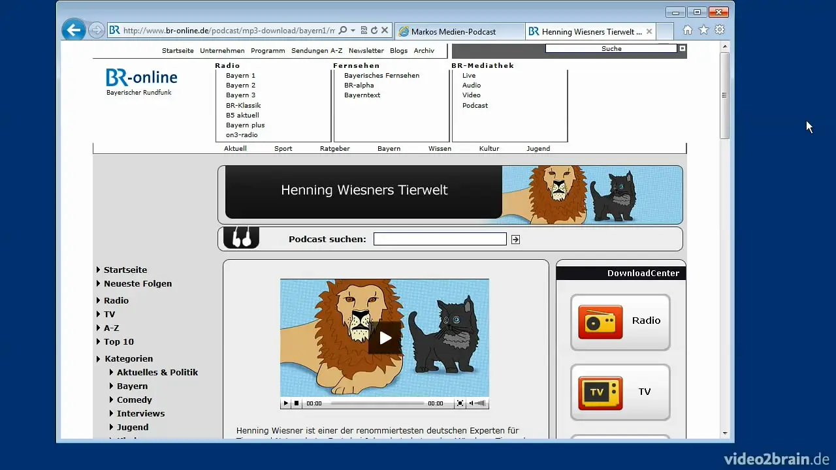
Task: Click the browser forward arrow button
Action: click(x=96, y=30)
